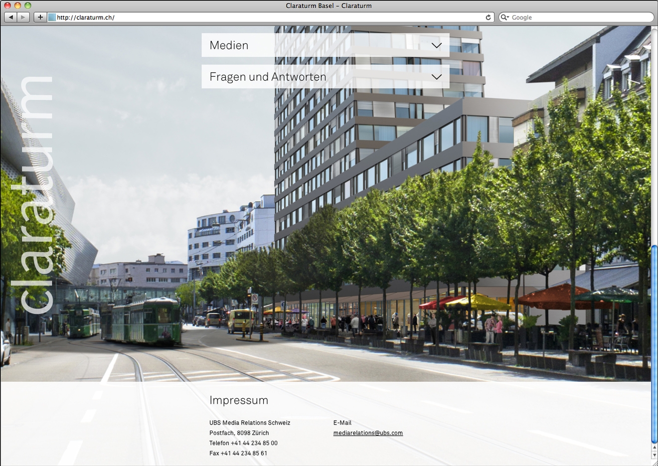This screenshot has width=658, height=466.
Task: Click the scrollbar up arrow
Action: pyautogui.click(x=654, y=448)
